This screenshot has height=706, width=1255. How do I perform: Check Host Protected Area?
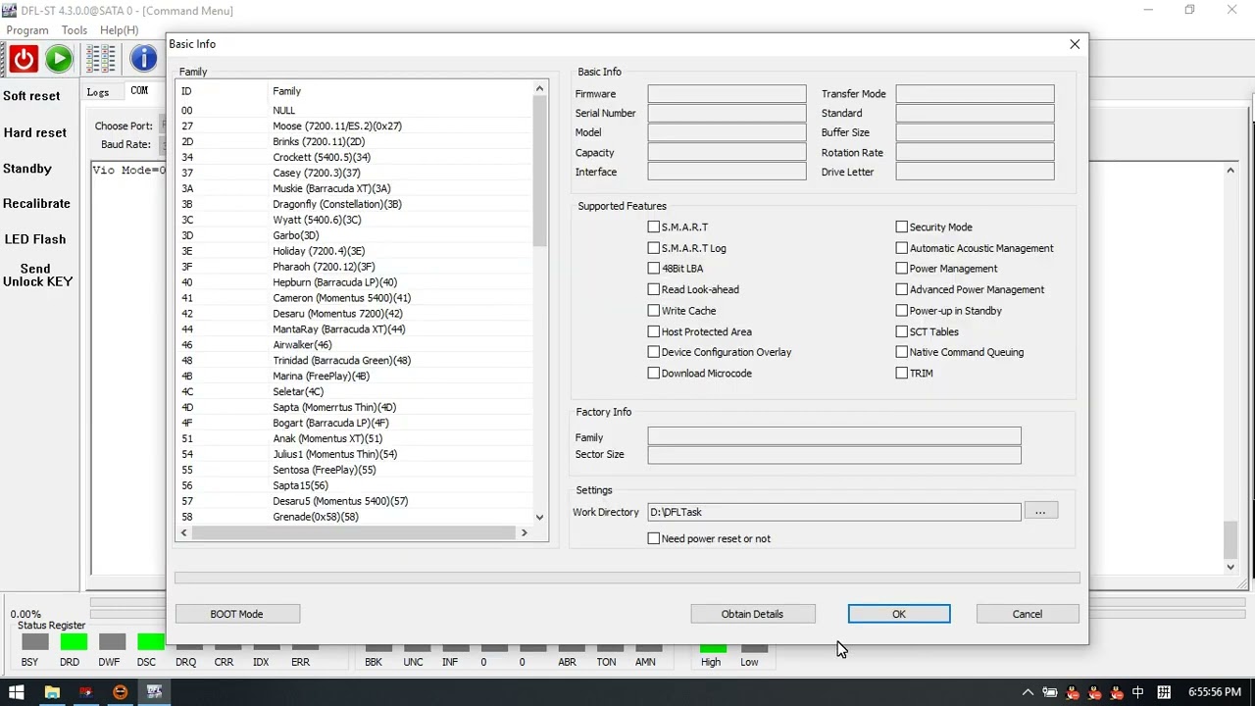[654, 331]
